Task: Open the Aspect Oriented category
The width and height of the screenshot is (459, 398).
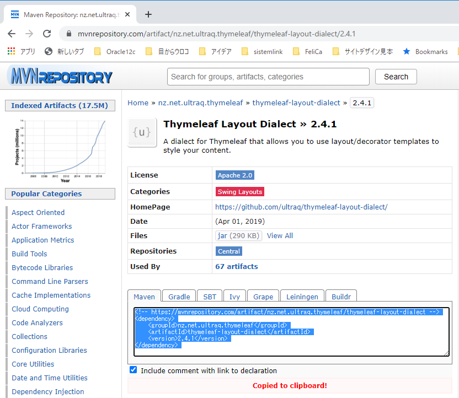Action: pos(38,213)
